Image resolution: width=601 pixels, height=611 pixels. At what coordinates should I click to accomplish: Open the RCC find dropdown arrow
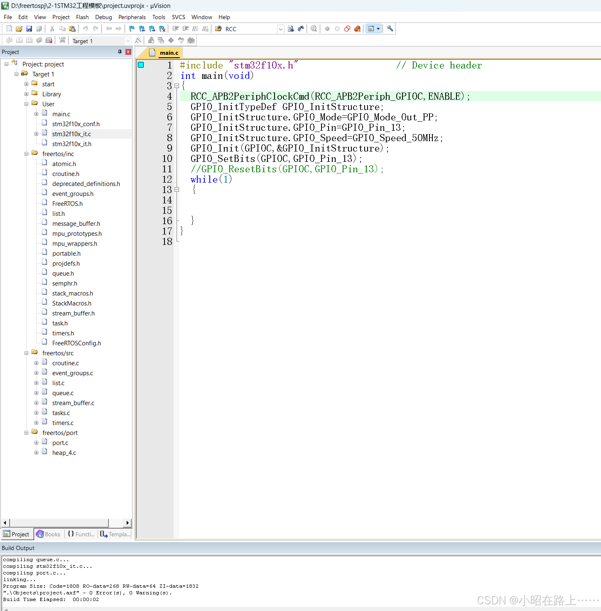[281, 29]
